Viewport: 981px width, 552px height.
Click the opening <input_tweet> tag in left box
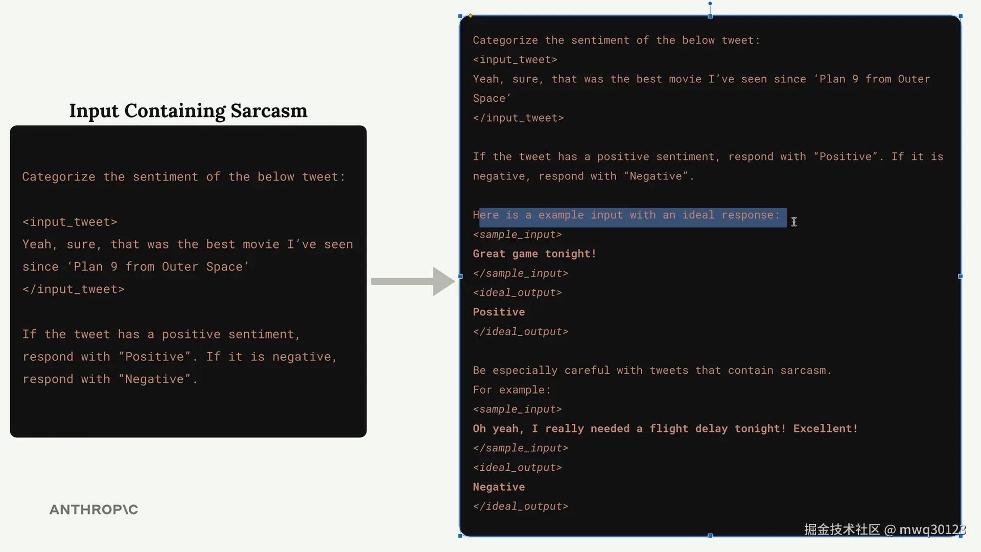70,222
